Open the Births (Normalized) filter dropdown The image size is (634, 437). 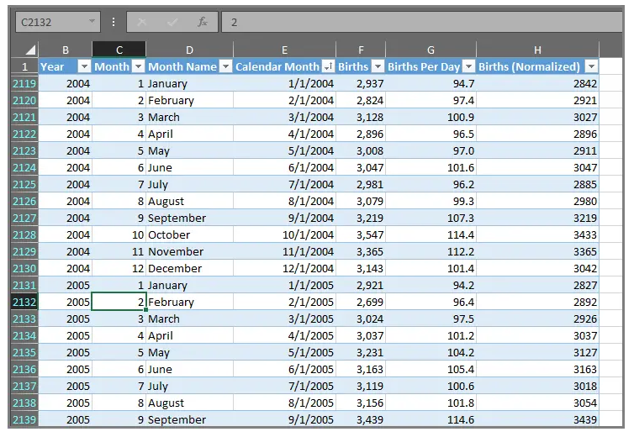click(x=591, y=66)
